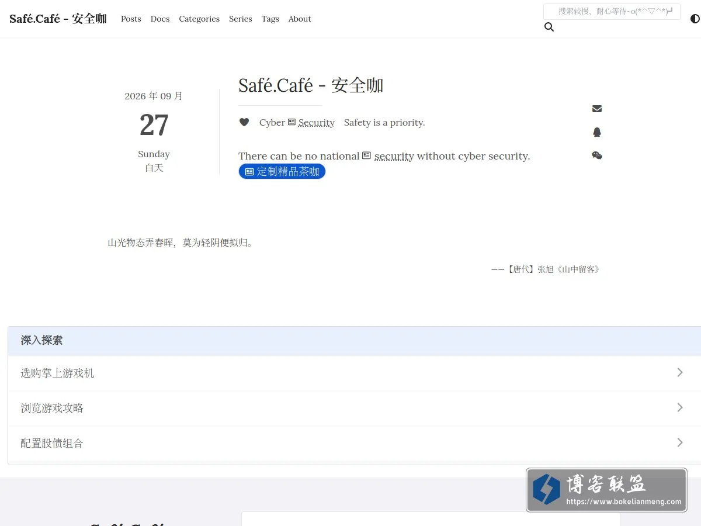Open the Categories menu item
The height and width of the screenshot is (526, 701).
coord(199,19)
